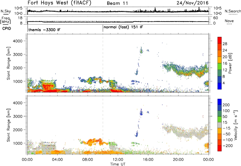Click the blue velocity echo near 3200 km at 15:00

click(141, 112)
